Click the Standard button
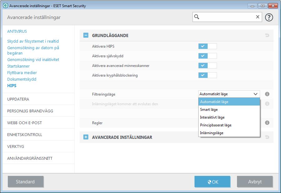This screenshot has height=193, width=281. point(26,181)
